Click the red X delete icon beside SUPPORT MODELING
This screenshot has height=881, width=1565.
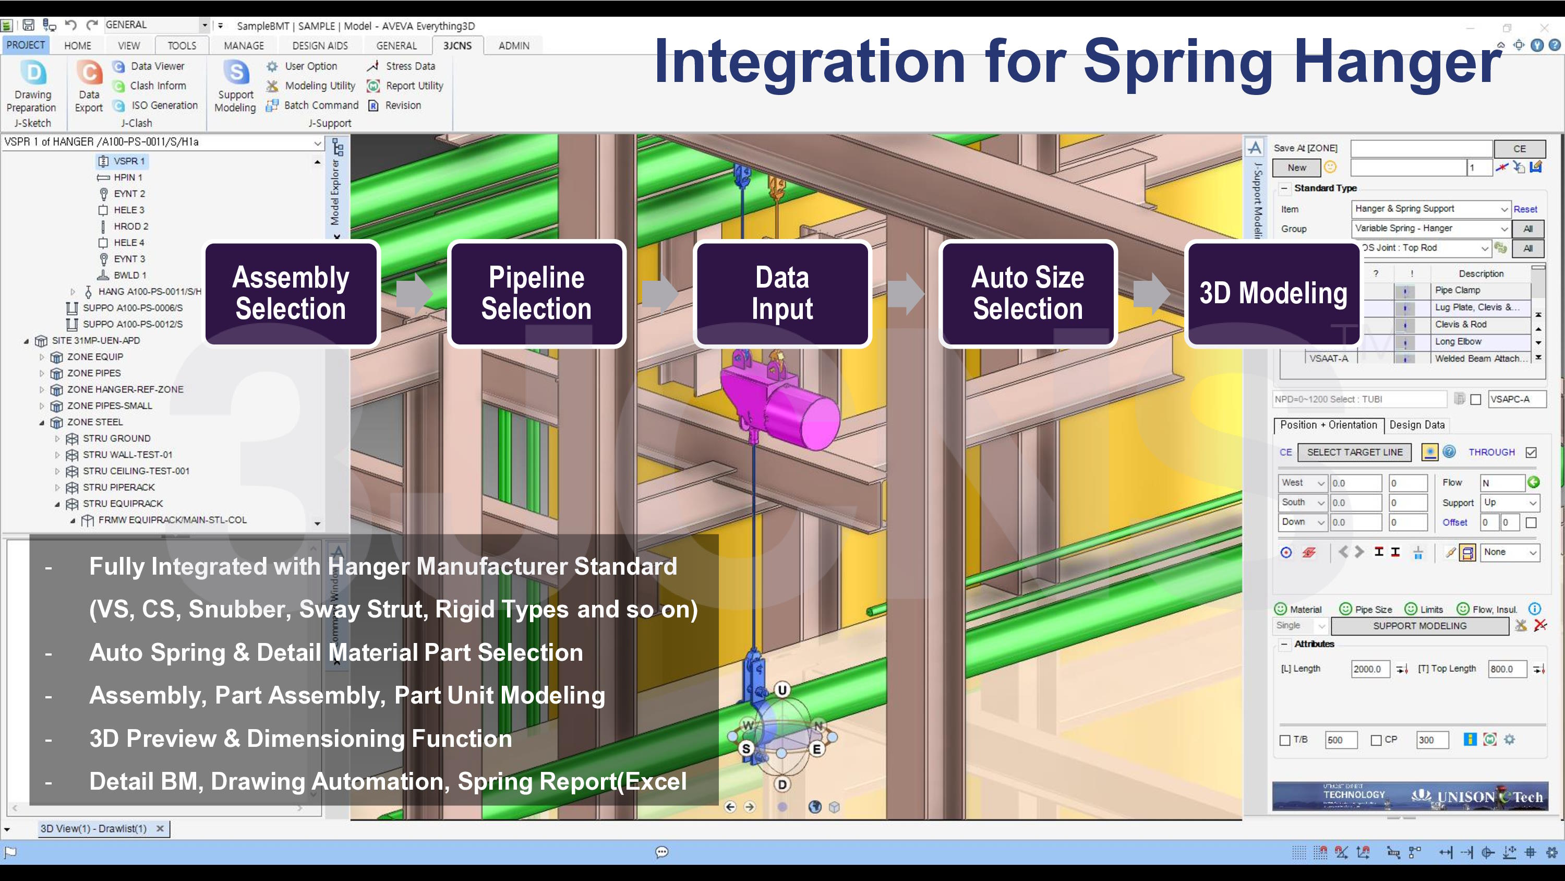pos(1540,625)
